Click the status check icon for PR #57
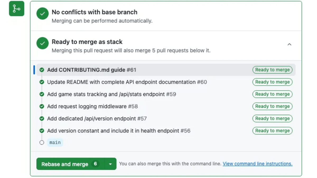The width and height of the screenshot is (317, 178). 42,118
